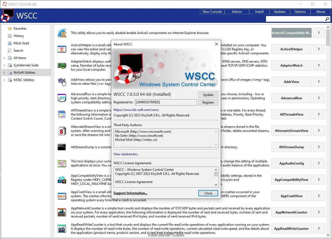Viewport: 332px width, 239px height.
Task: Click the Registered to input field
Action: pos(166,102)
